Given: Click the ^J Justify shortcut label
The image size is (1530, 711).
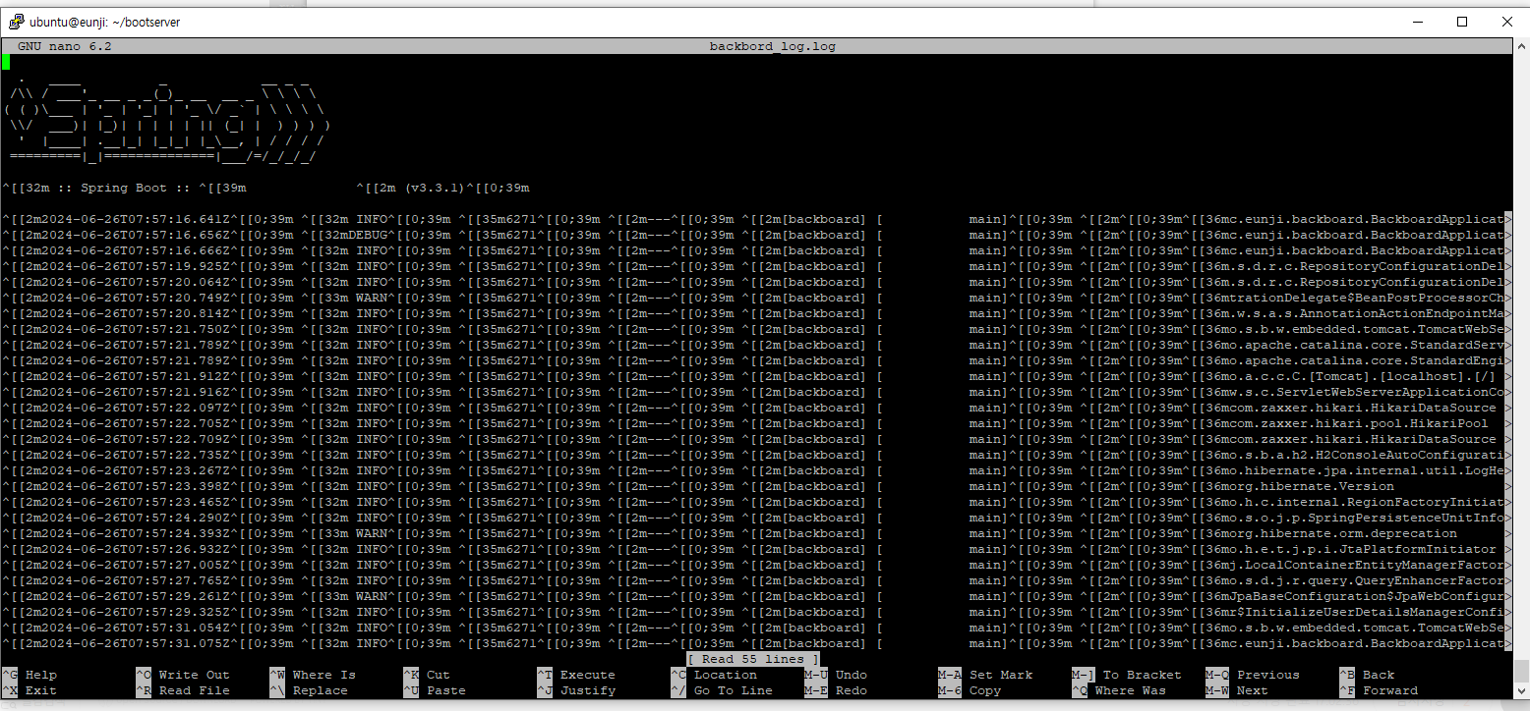Looking at the screenshot, I should 576,690.
